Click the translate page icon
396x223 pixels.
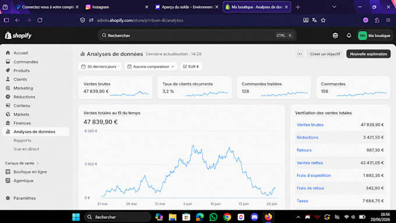point(314,20)
